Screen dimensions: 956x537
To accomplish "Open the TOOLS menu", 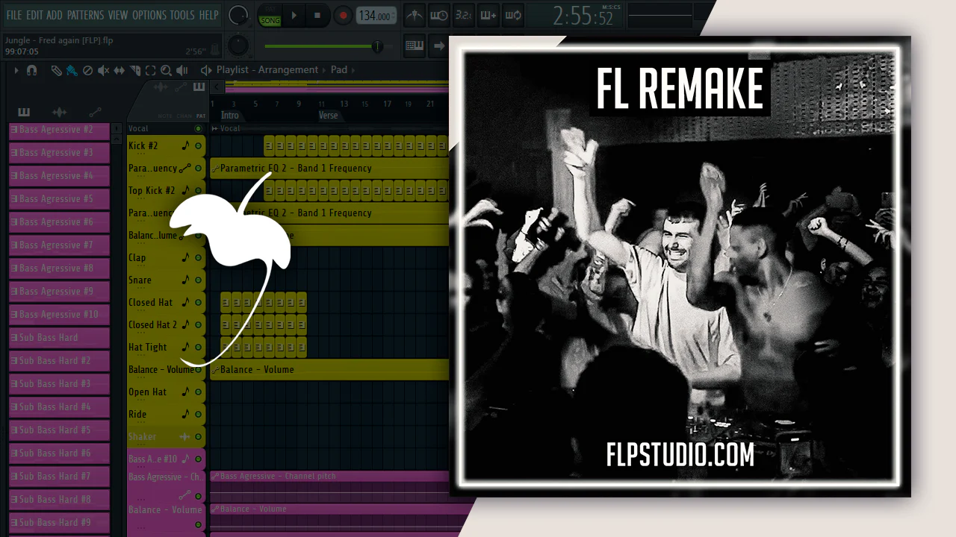I will click(182, 15).
